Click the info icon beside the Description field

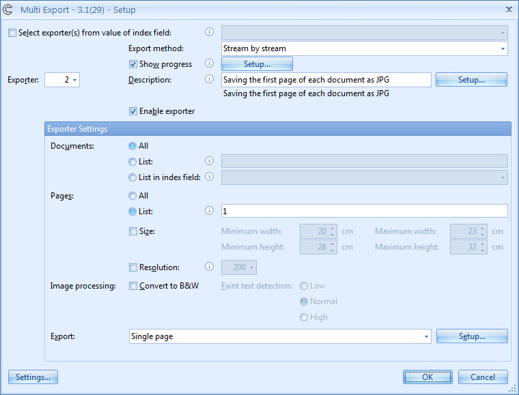click(210, 80)
